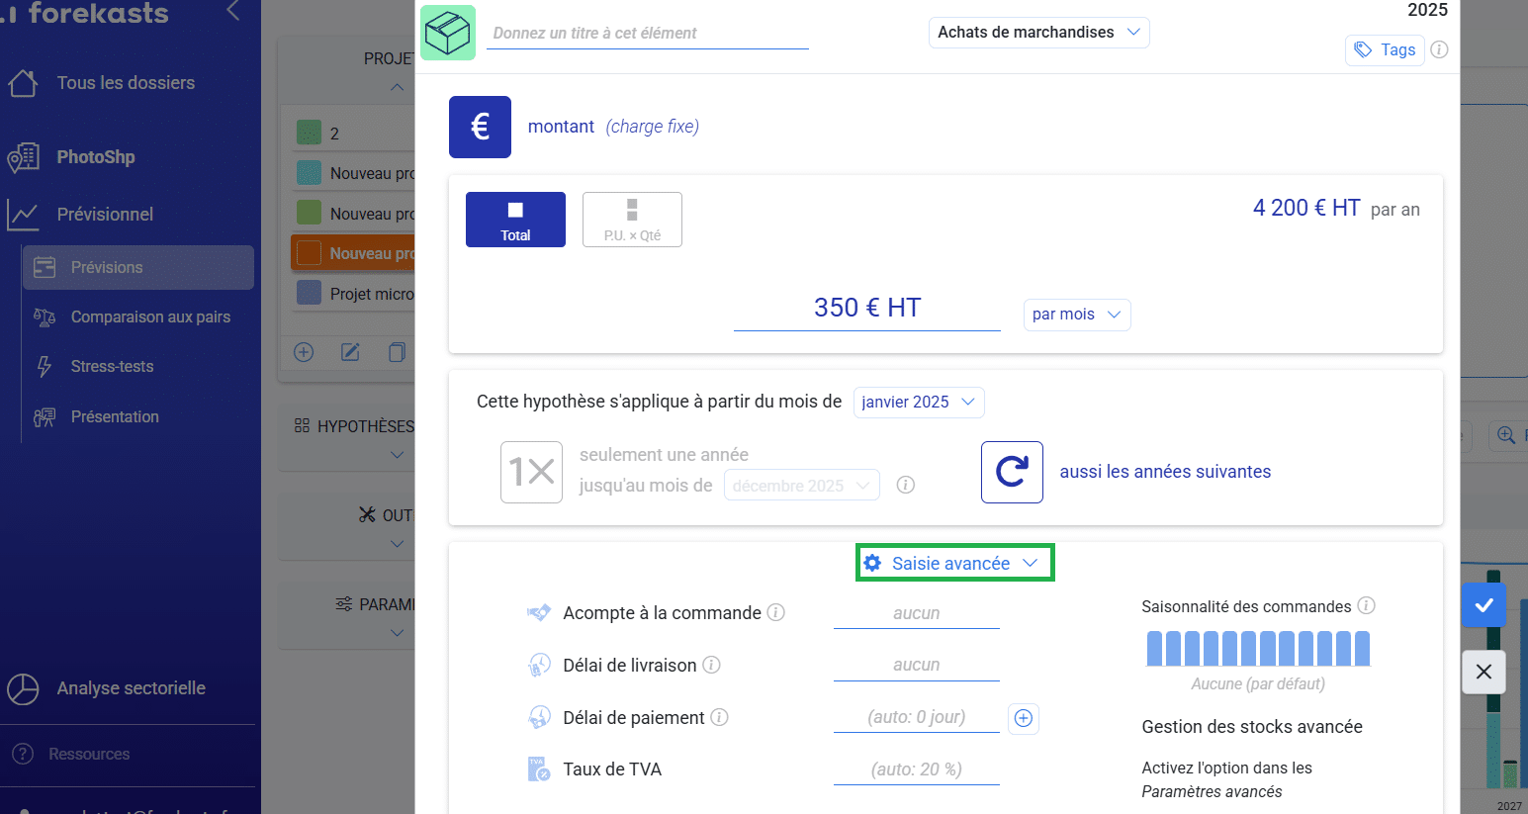Collapse the sidebar with the chevron arrow
The image size is (1528, 814).
(x=233, y=11)
